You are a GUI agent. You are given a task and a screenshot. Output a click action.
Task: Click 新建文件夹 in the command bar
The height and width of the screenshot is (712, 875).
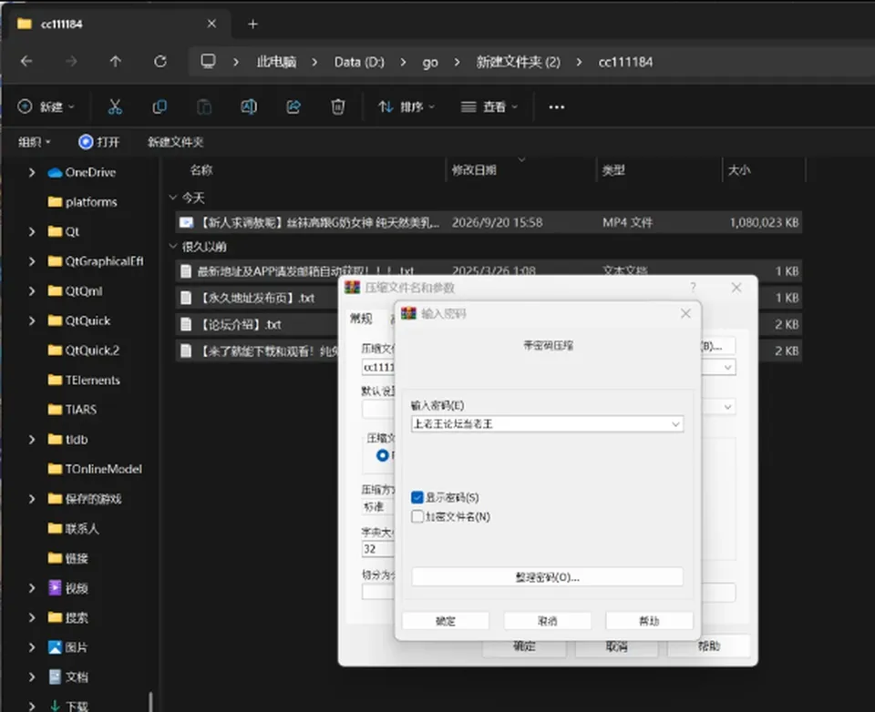point(175,142)
